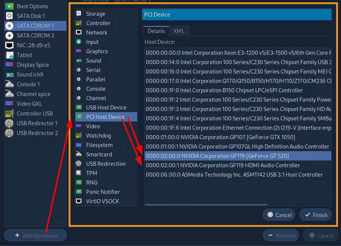Click the SATA Disk 1 drive icon
Screen dimensions: 341x246
tap(9, 16)
